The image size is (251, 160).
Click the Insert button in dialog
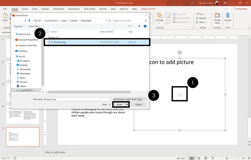point(119,104)
